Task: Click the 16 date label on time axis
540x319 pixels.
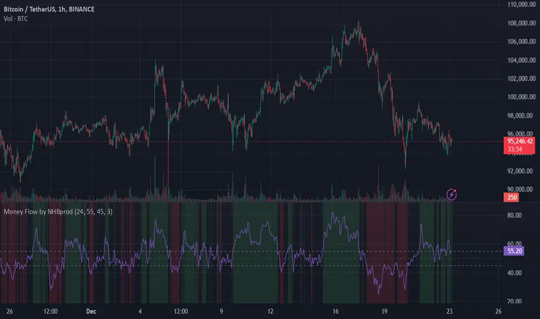Action: coord(335,311)
